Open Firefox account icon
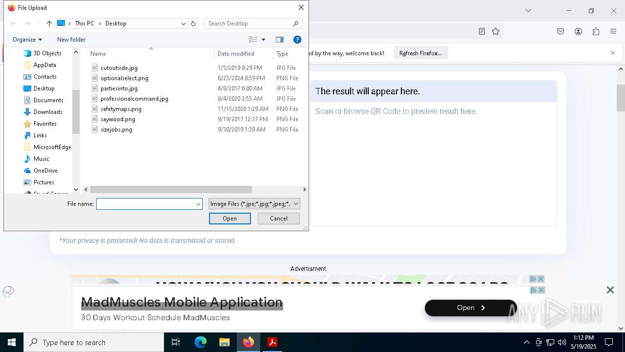Image resolution: width=625 pixels, height=352 pixels. click(x=578, y=31)
